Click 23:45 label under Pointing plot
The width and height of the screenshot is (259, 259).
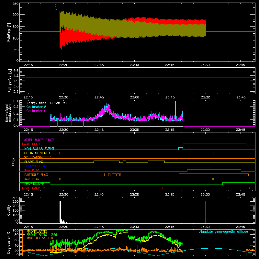241,65
